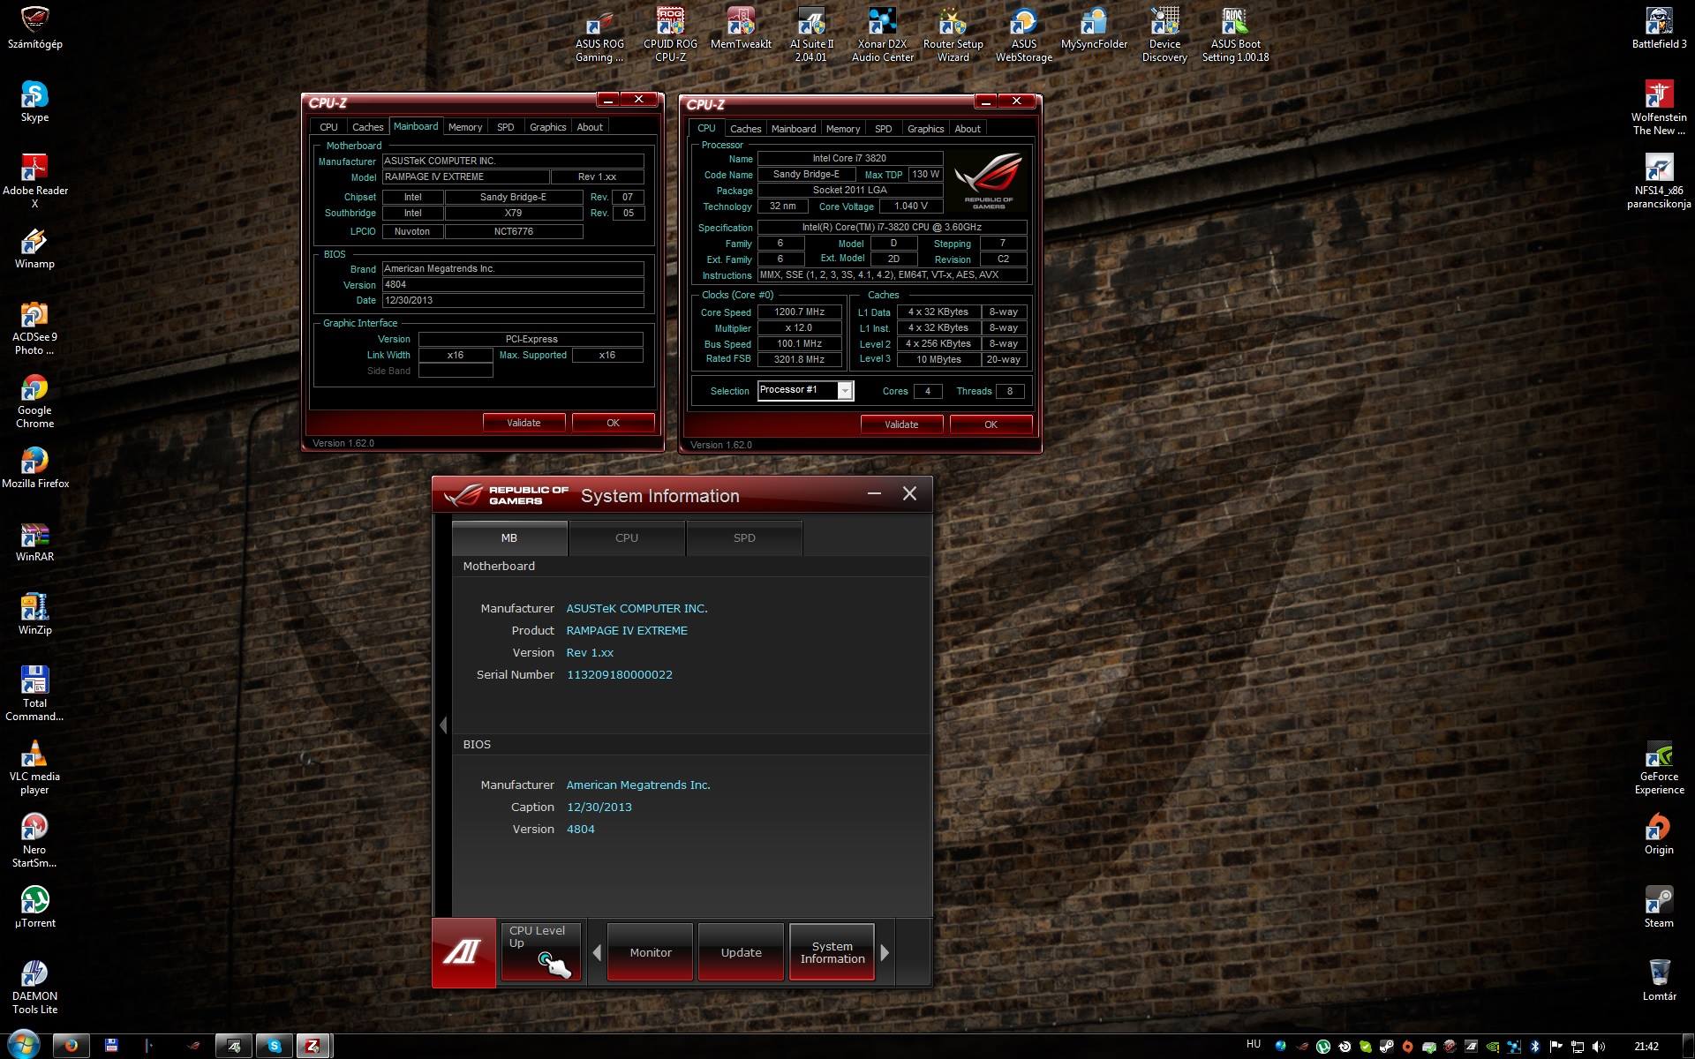Launch Google Chrome desktop icon
The width and height of the screenshot is (1695, 1059).
click(x=34, y=402)
